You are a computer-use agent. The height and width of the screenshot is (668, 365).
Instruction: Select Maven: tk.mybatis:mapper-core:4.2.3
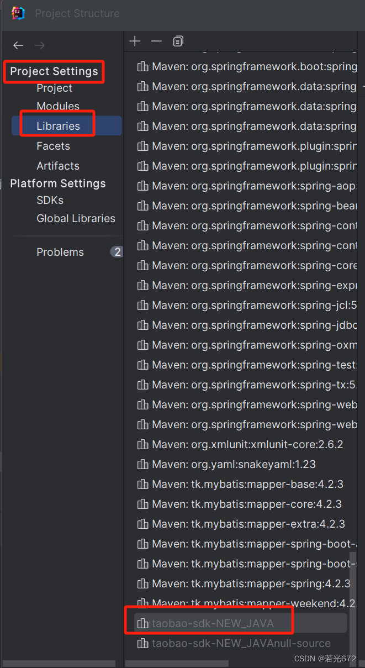pos(246,504)
